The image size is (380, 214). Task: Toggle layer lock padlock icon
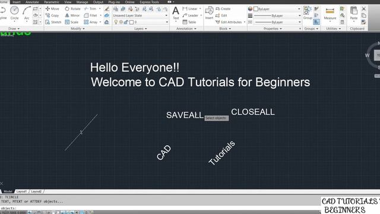(x=126, y=22)
